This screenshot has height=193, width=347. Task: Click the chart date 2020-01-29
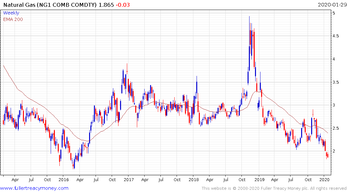[332, 5]
